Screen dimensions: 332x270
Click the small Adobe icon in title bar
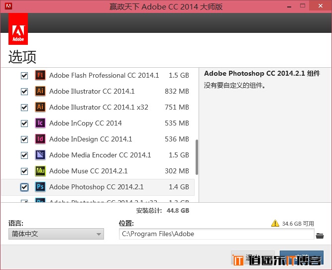[8, 6]
